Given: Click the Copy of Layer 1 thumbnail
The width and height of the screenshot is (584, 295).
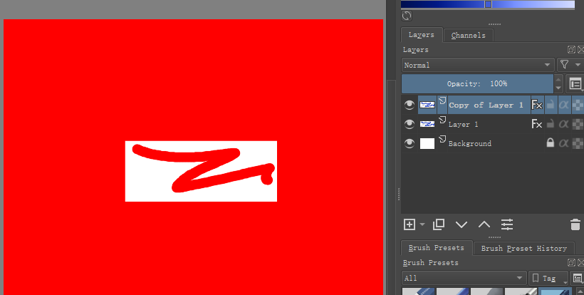Looking at the screenshot, I should point(427,105).
